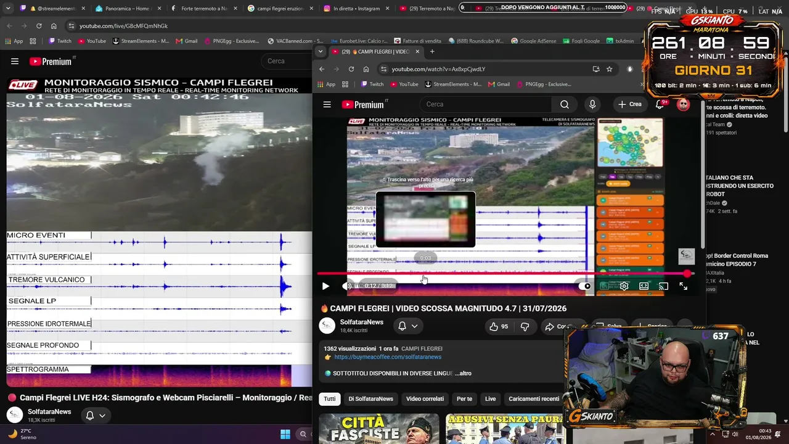Go to YouTube Premium home in front window

364,105
